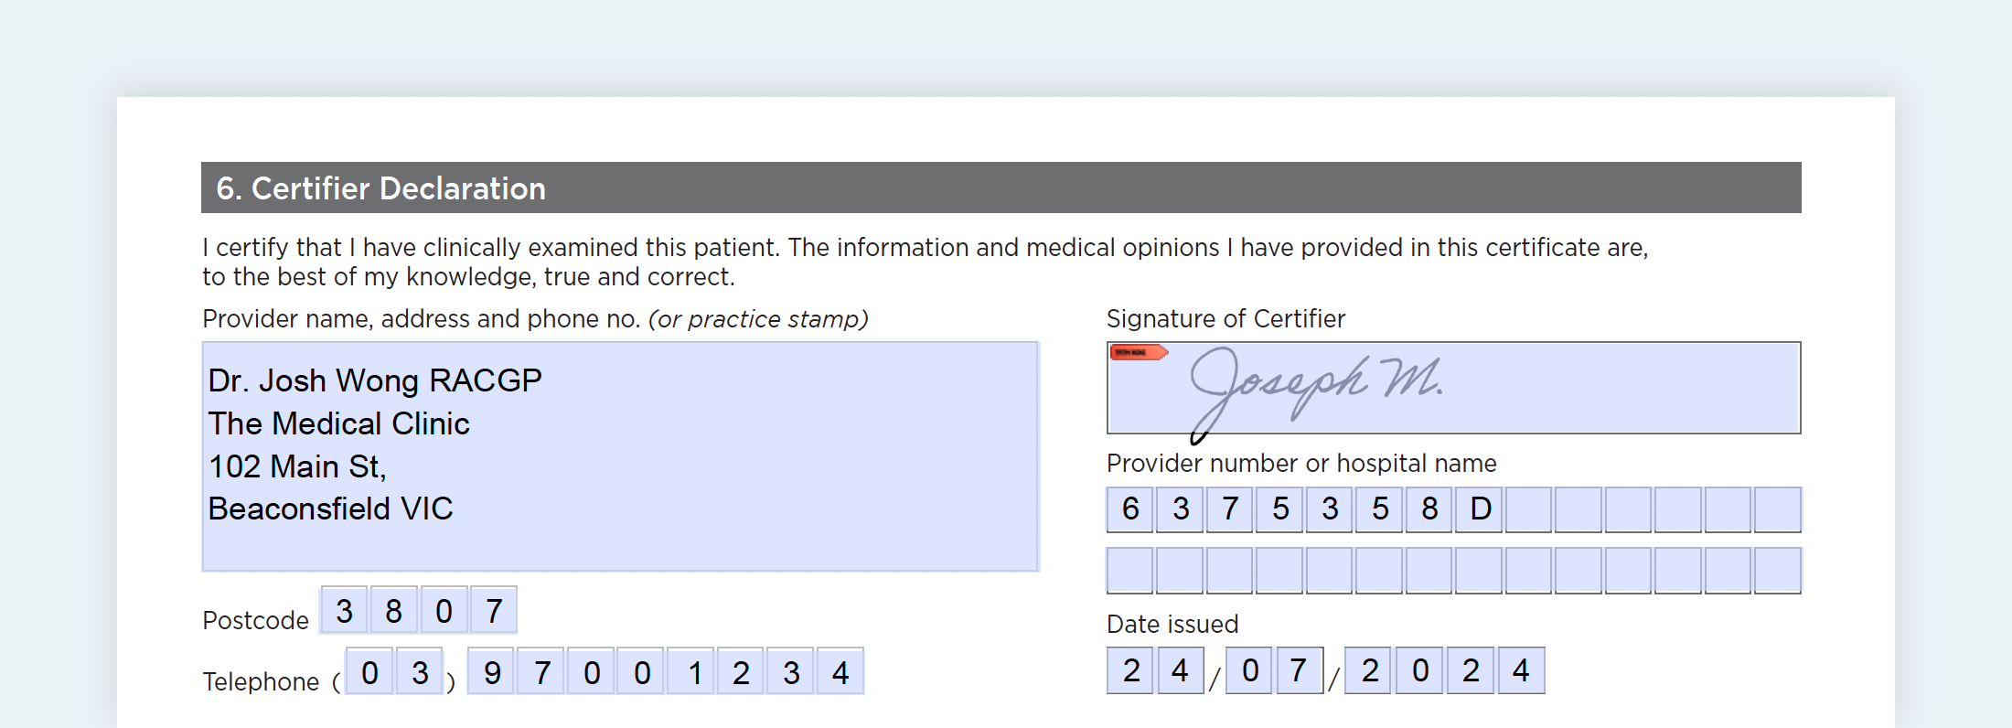The width and height of the screenshot is (2012, 728).
Task: Click the first year digit of Date issued
Action: coord(1370,670)
